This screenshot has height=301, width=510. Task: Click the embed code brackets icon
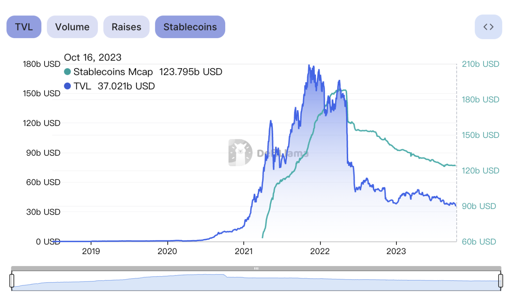point(488,27)
